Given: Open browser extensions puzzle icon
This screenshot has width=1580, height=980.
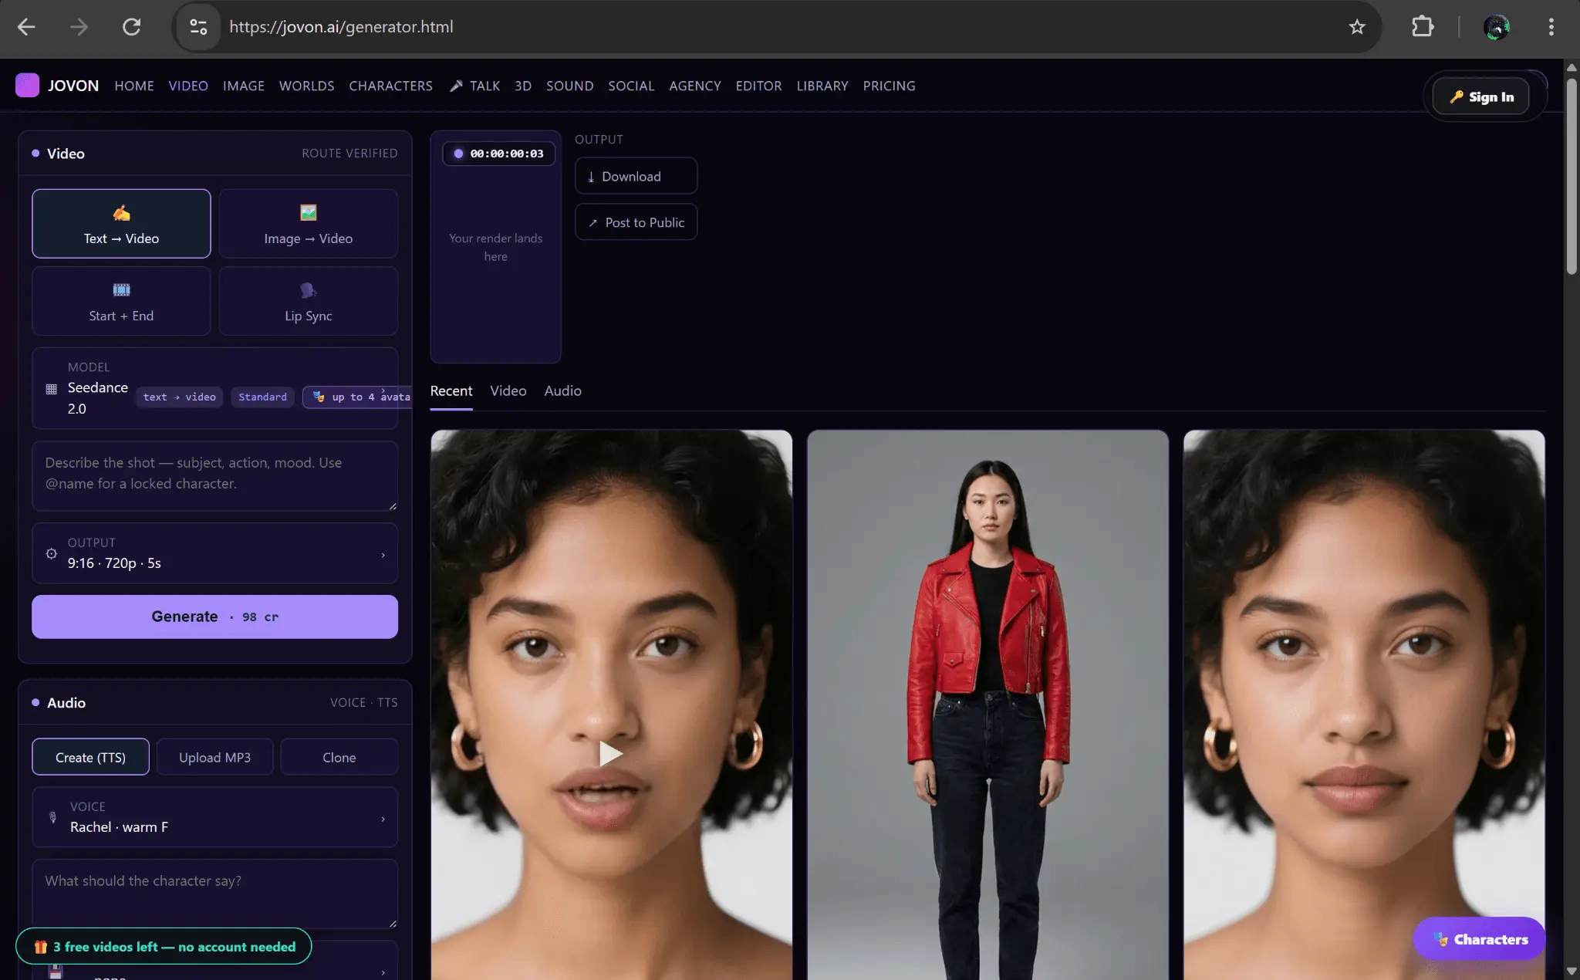Looking at the screenshot, I should click(x=1423, y=27).
